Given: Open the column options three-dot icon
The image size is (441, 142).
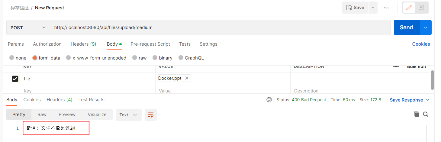Looking at the screenshot, I should 396,67.
